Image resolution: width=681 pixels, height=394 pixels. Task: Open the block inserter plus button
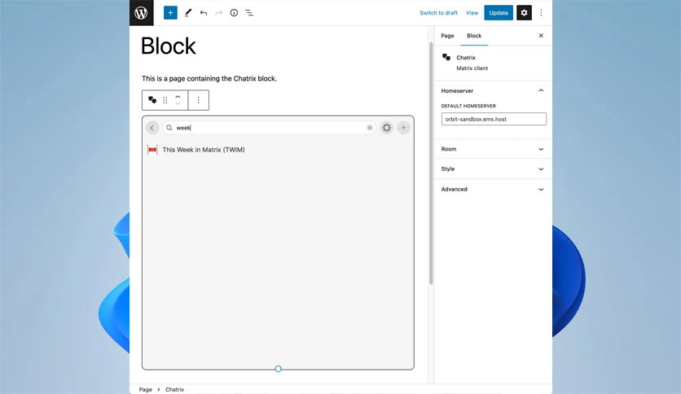(x=170, y=12)
